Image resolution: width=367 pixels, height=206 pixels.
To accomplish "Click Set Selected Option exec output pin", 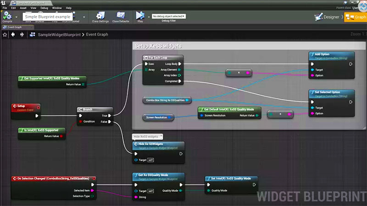I will pos(350,102).
